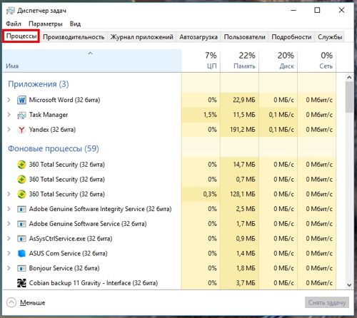Select the Yandex browser icon

21,130
